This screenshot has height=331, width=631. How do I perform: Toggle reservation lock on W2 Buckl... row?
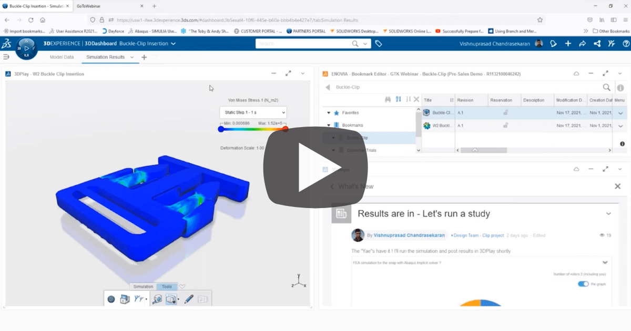[505, 126]
